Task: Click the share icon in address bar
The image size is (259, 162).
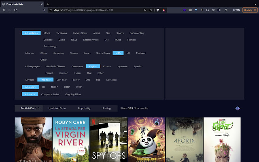Action: pyautogui.click(x=151, y=10)
